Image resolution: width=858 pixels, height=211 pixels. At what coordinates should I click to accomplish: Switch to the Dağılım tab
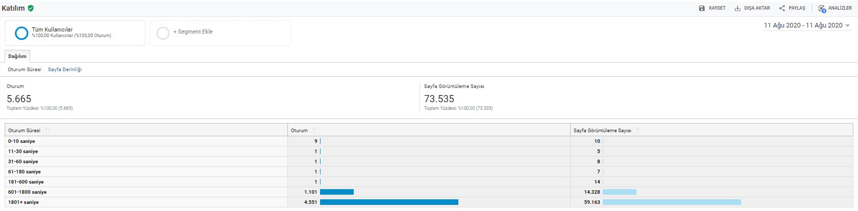click(17, 56)
